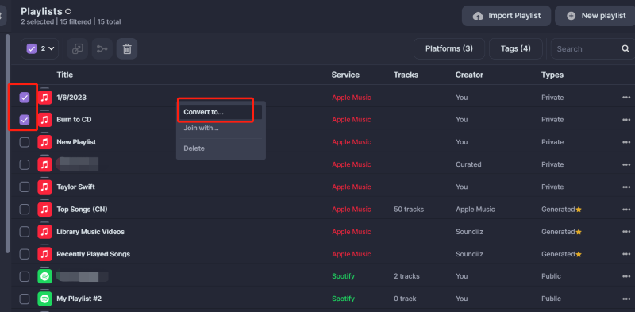This screenshot has width=635, height=312.
Task: Click the Import Playlist button
Action: pos(506,16)
